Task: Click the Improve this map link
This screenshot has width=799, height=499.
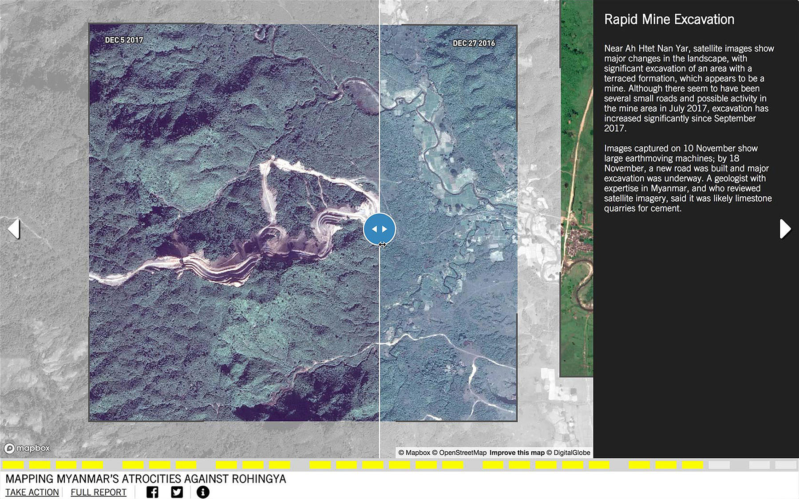Action: [x=517, y=452]
